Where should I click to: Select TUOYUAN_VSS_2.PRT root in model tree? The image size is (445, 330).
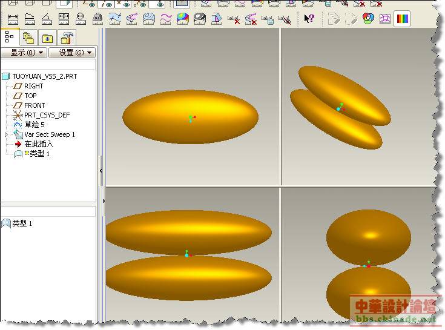click(45, 76)
